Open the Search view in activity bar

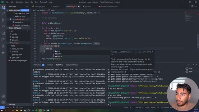[x=3, y=14]
